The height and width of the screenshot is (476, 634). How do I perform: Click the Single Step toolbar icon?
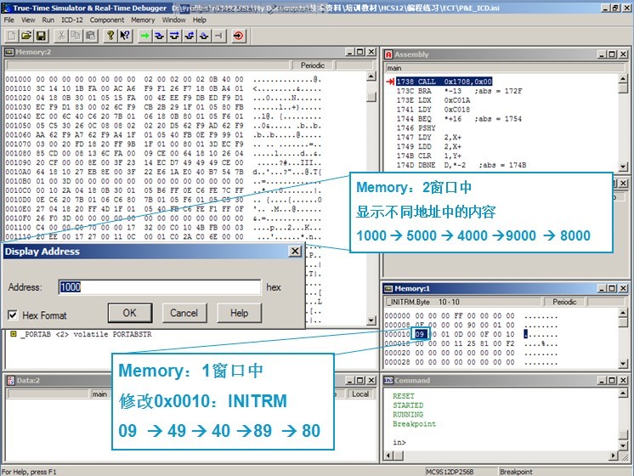[161, 36]
